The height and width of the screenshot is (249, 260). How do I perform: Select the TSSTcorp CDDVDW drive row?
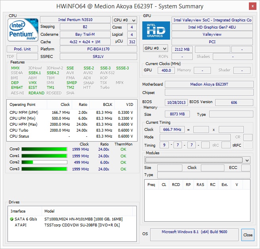72,225
